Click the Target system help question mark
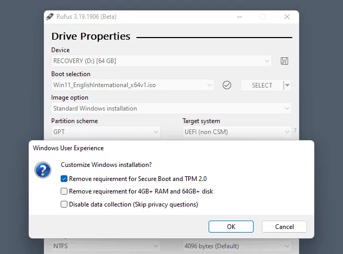343x254 pixels. 295,131
